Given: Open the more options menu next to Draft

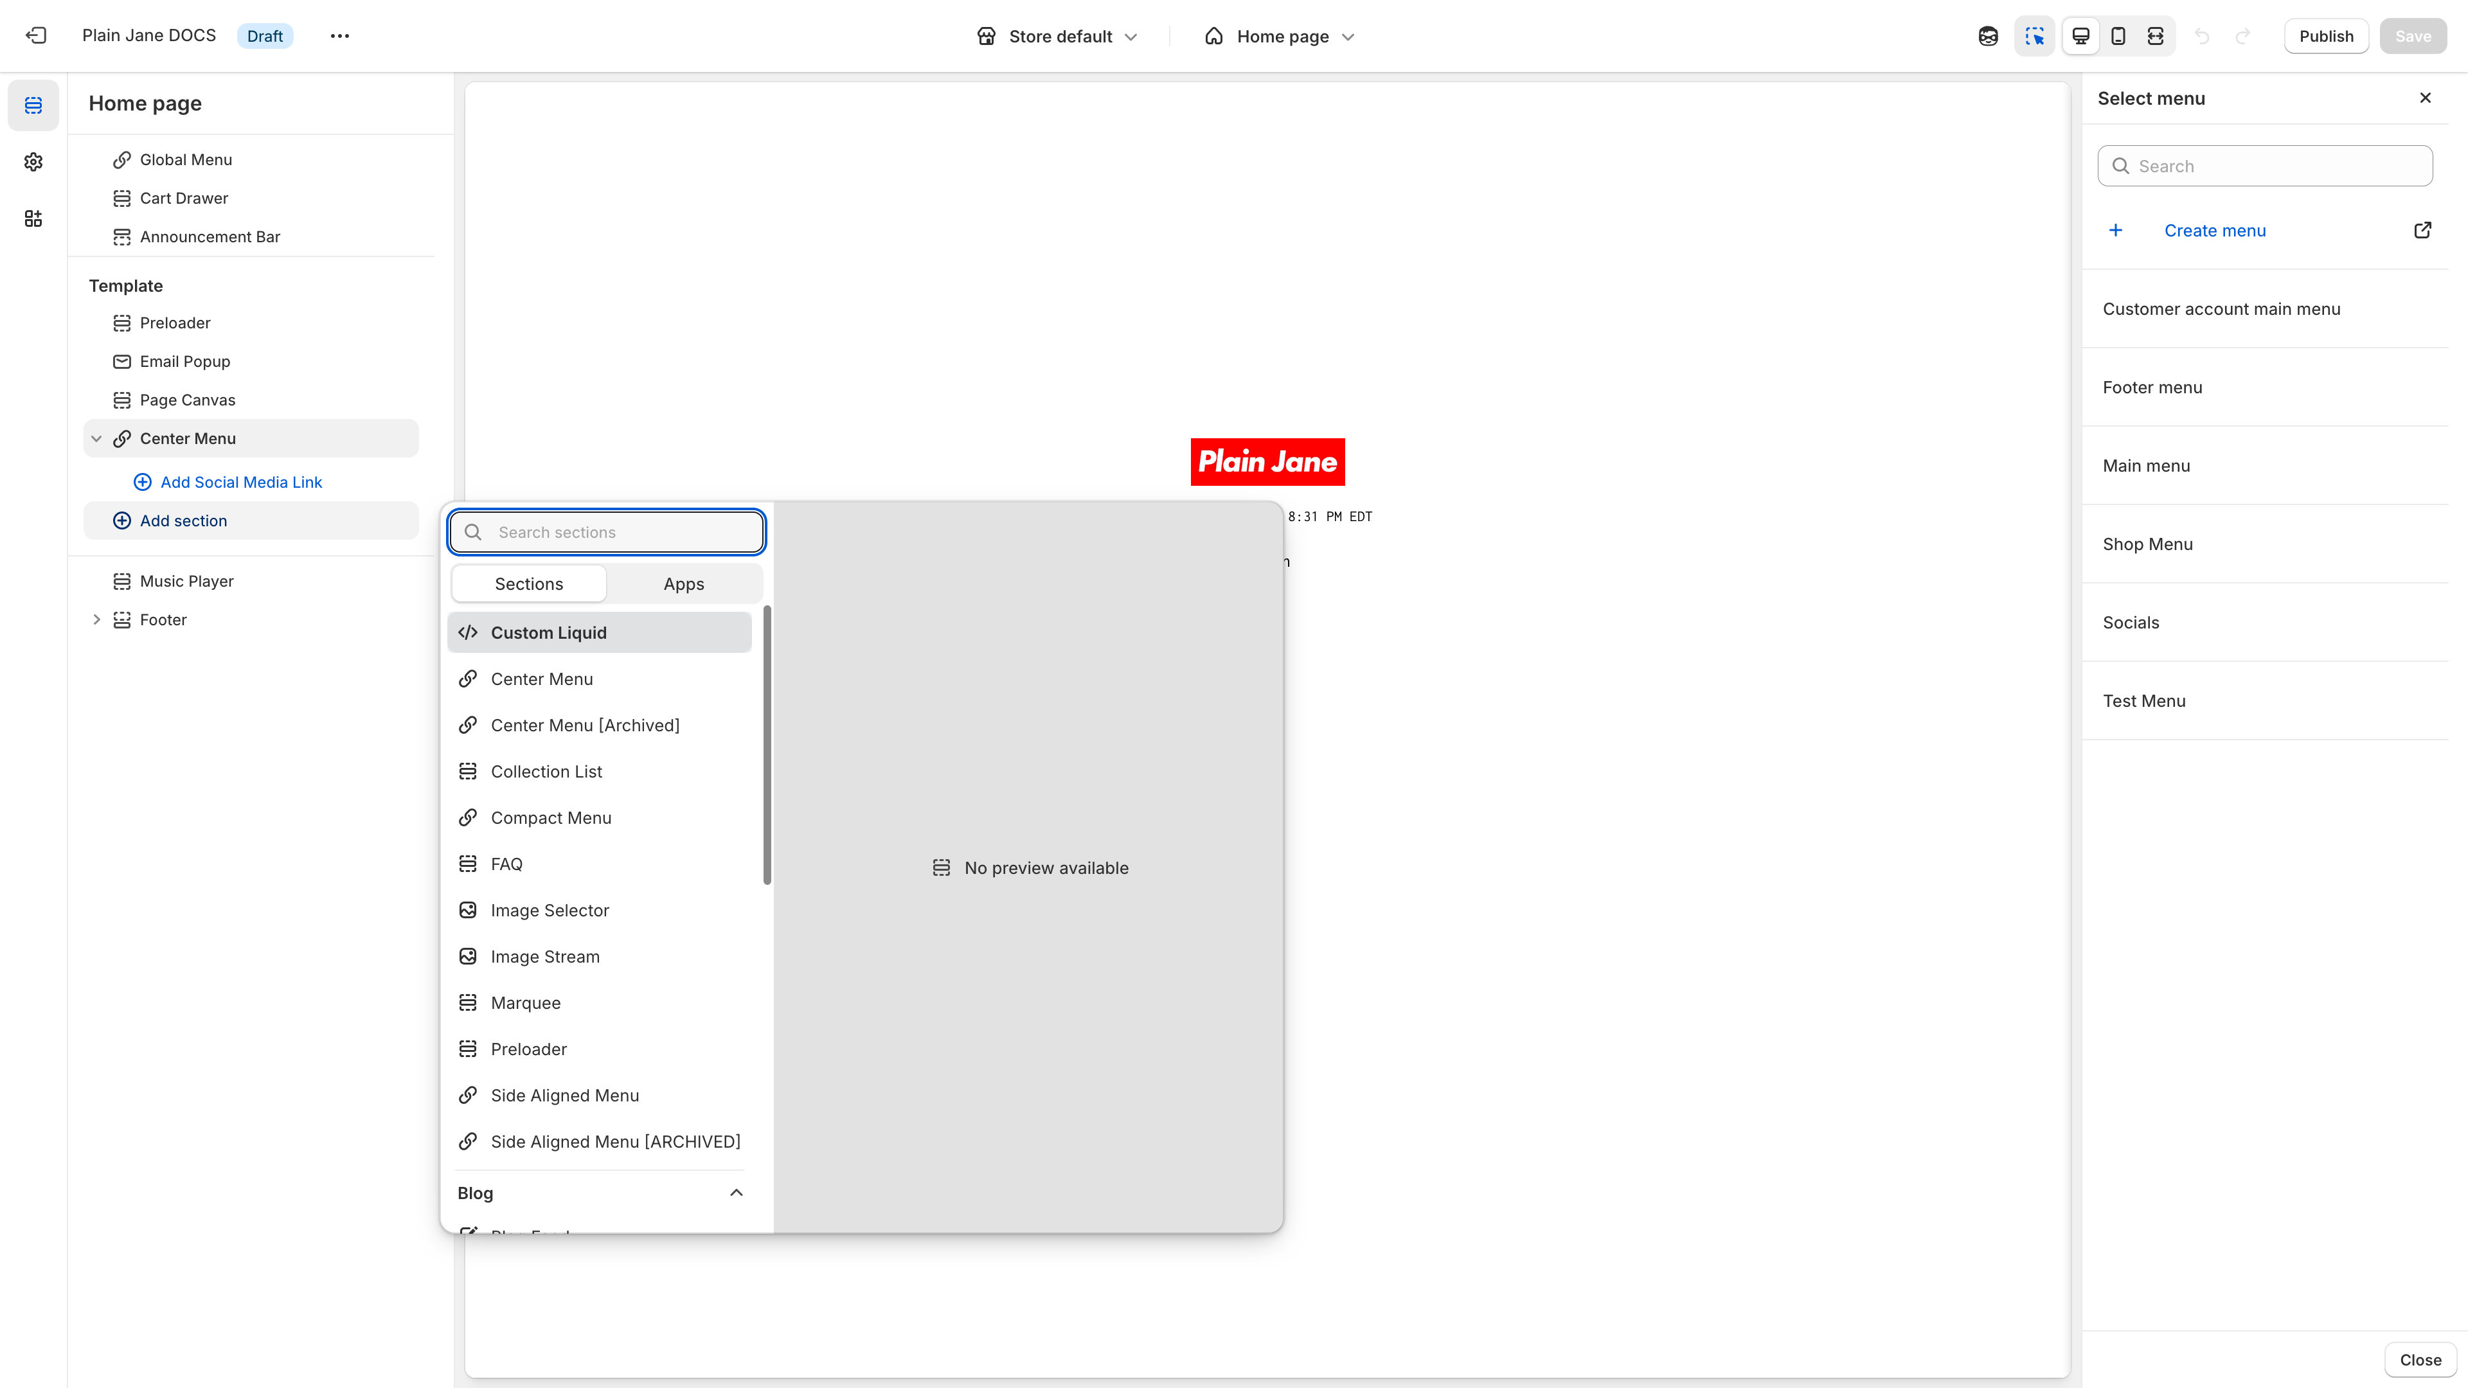Looking at the screenshot, I should coord(339,35).
